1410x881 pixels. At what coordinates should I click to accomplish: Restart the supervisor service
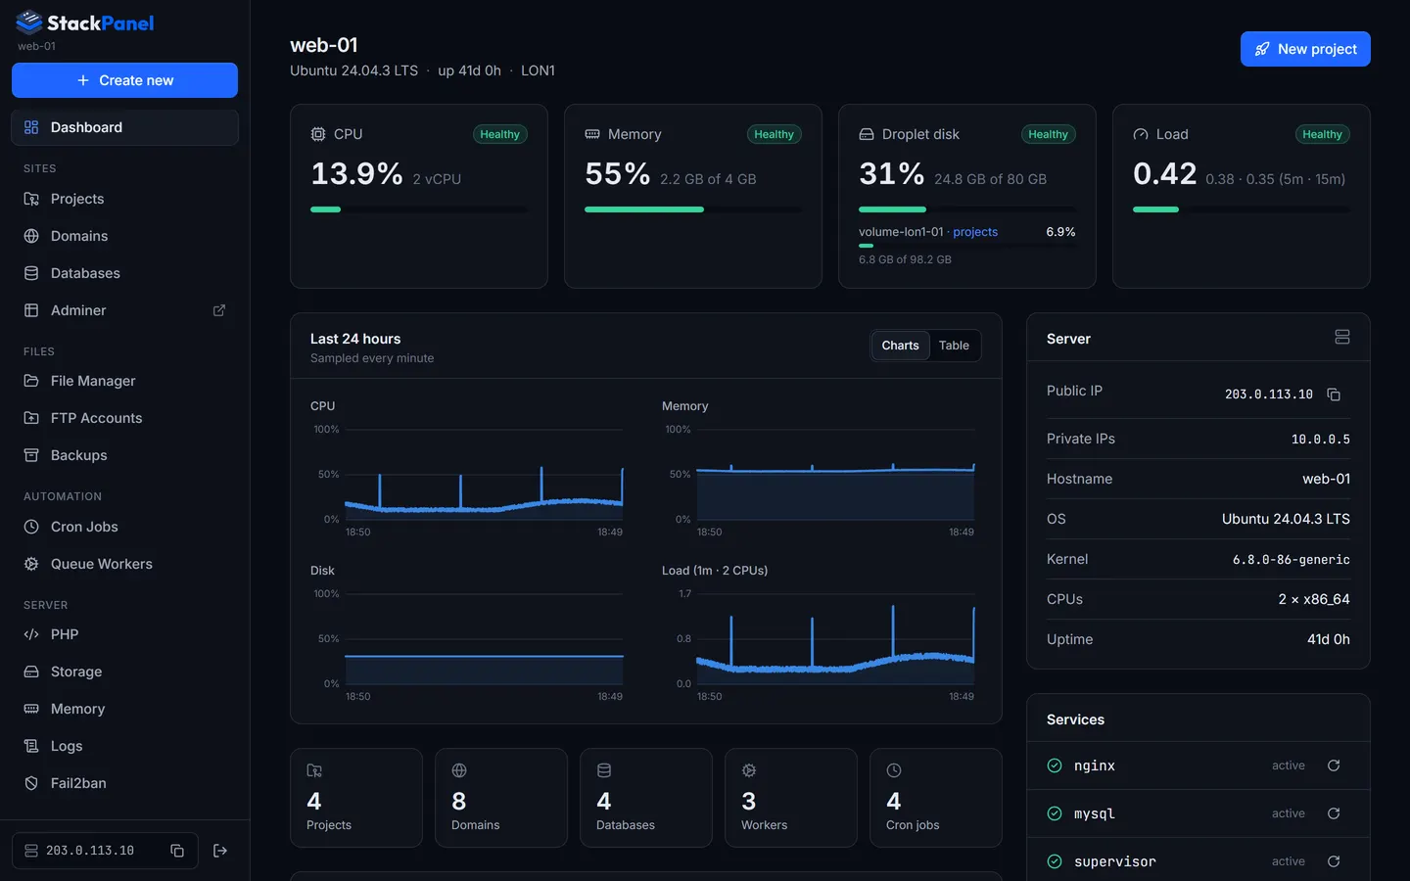point(1334,861)
